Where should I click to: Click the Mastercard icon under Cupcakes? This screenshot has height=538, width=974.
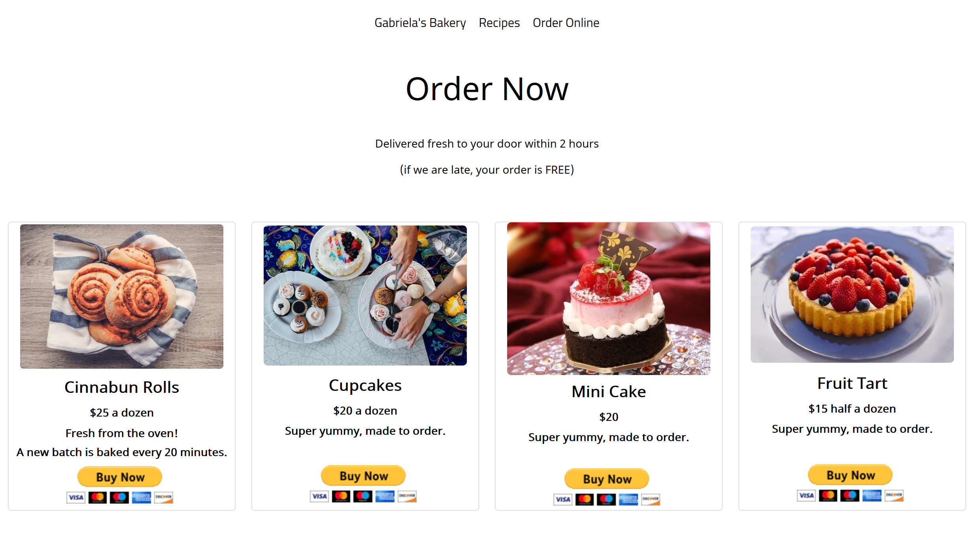(x=341, y=496)
